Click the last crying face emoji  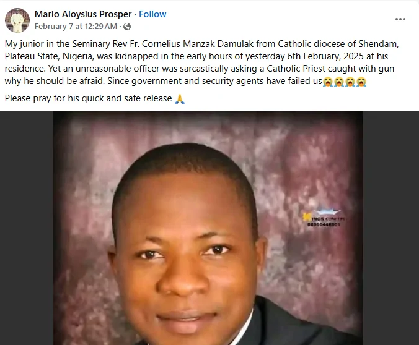361,82
